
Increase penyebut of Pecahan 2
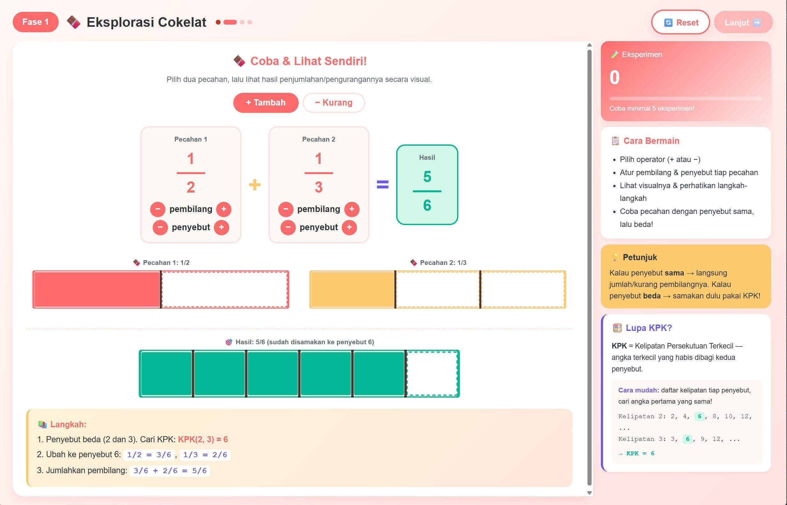coord(349,227)
